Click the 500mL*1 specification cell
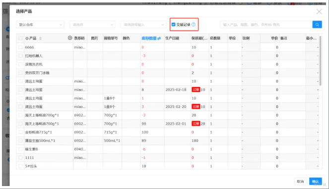This screenshot has height=189, width=329. [112, 141]
